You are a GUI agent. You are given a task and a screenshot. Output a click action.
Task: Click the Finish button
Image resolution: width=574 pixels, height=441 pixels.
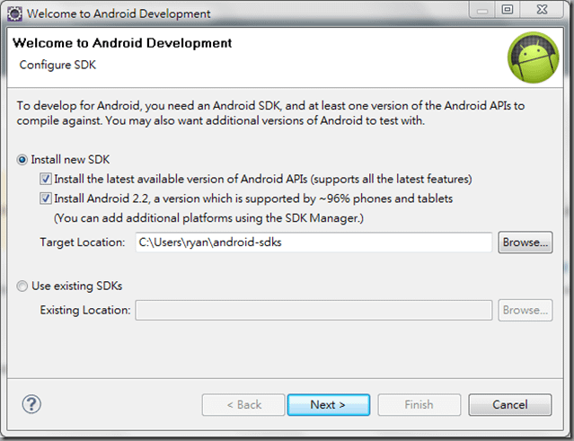pos(419,405)
